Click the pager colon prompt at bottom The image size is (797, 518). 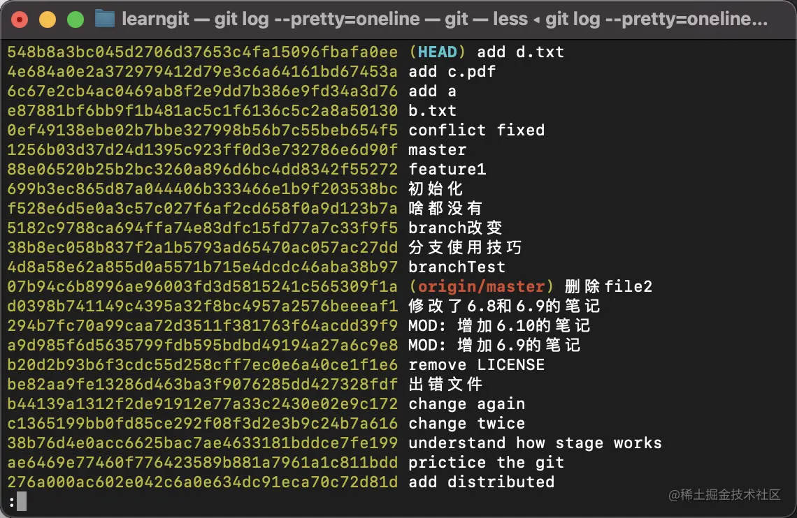click(x=10, y=501)
